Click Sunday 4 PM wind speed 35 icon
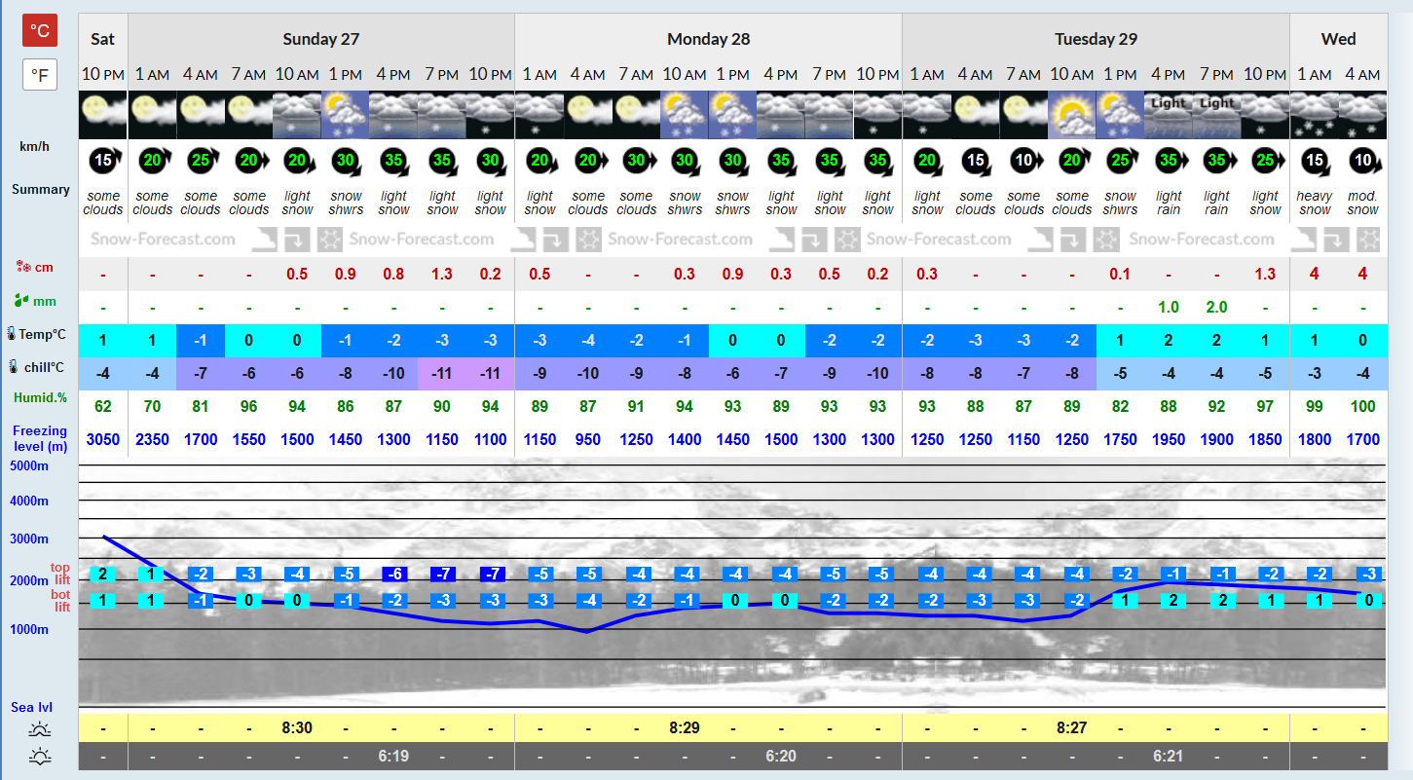The image size is (1413, 780). (x=394, y=161)
